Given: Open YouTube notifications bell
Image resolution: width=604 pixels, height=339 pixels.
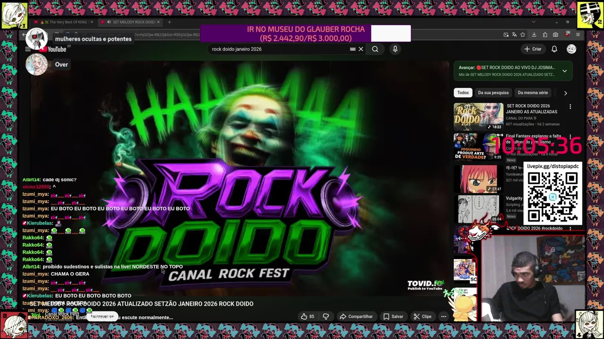Looking at the screenshot, I should pos(554,49).
